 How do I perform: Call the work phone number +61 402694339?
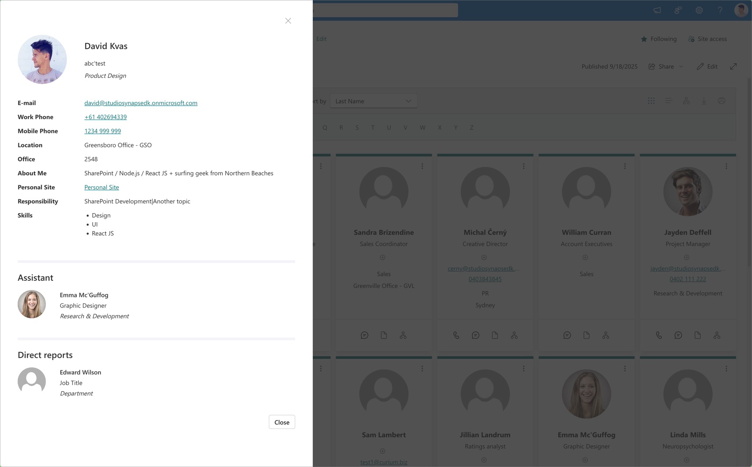tap(105, 117)
